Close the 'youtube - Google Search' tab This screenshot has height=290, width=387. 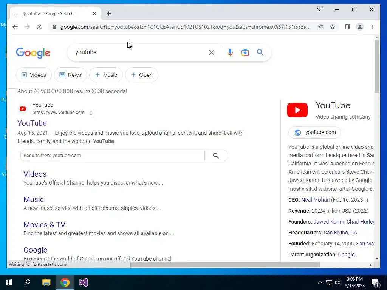tap(94, 14)
